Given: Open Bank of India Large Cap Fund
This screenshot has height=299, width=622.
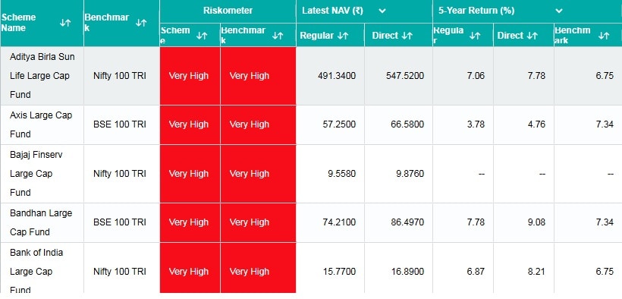Looking at the screenshot, I should coord(36,271).
